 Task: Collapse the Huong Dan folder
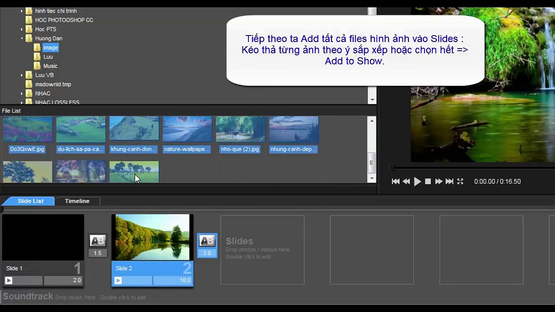click(x=22, y=39)
